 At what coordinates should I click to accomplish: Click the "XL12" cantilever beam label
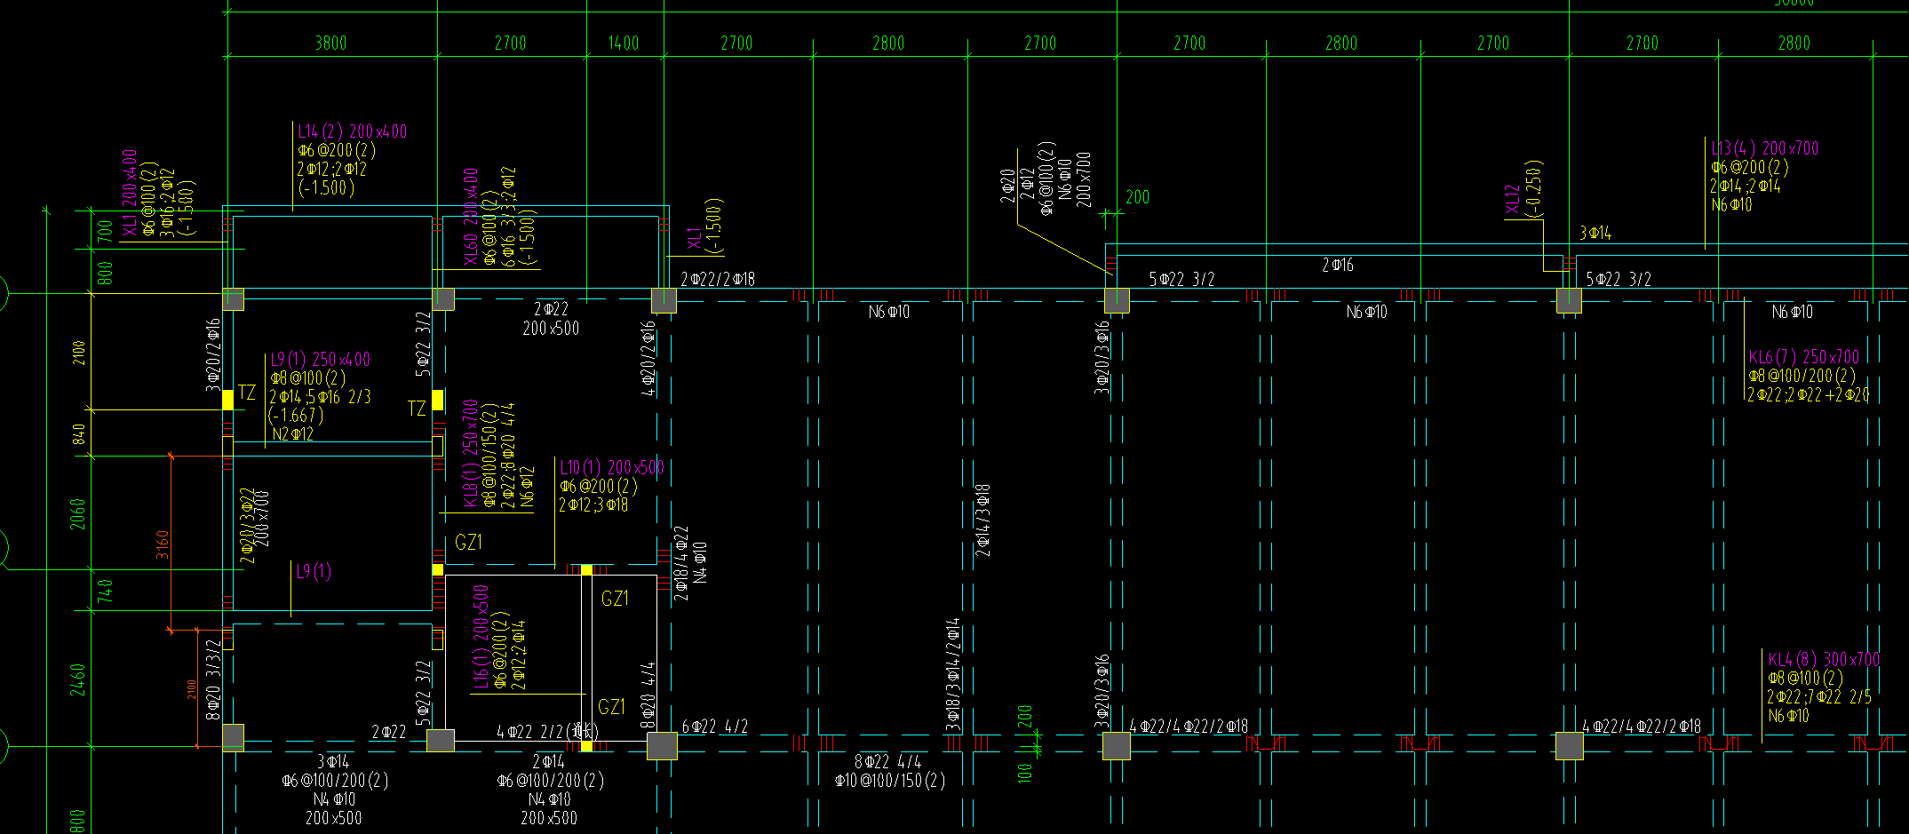(x=1513, y=200)
